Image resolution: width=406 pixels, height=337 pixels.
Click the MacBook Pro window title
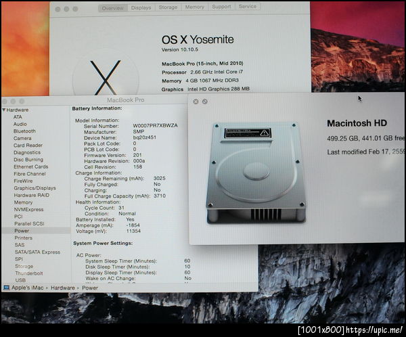coord(126,100)
